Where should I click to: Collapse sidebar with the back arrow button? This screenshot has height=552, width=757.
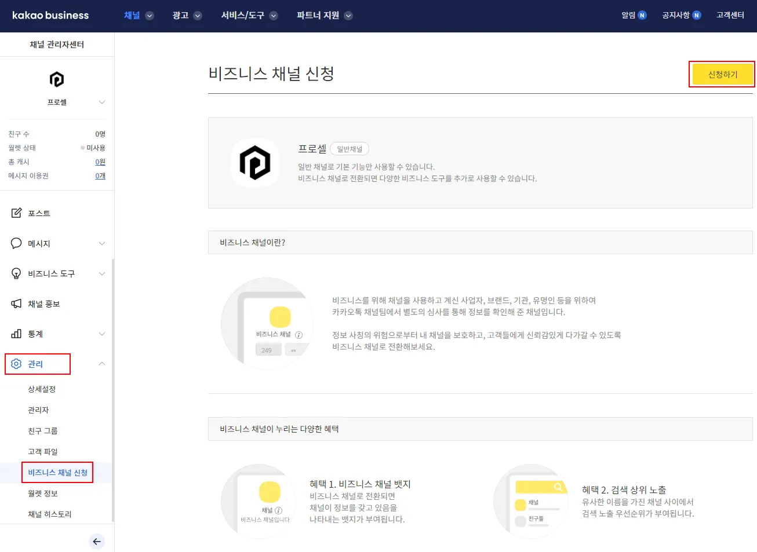[x=97, y=542]
